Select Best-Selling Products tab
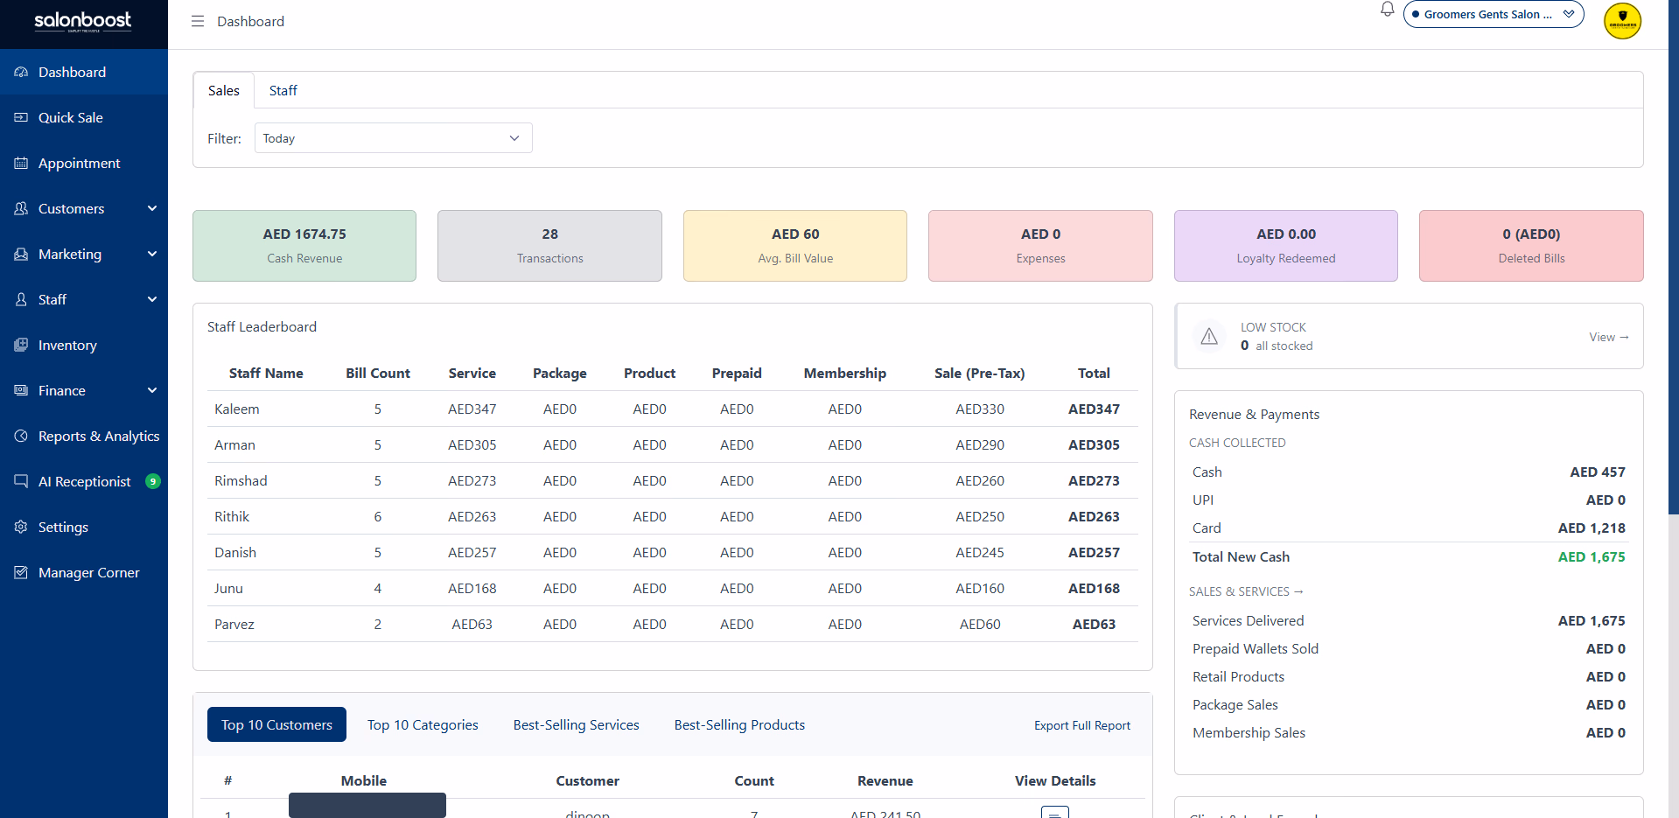The image size is (1679, 818). coord(739,724)
